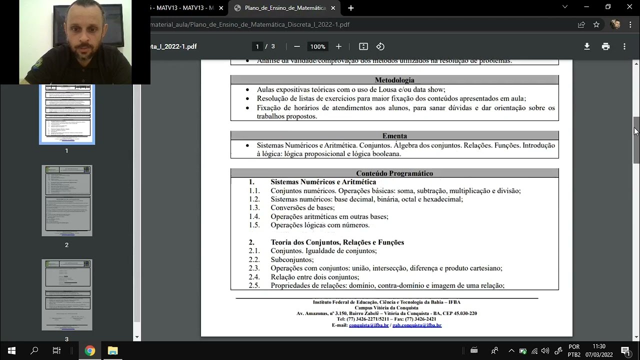
Task: Edit the PDF zoom percentage field
Action: tap(317, 46)
